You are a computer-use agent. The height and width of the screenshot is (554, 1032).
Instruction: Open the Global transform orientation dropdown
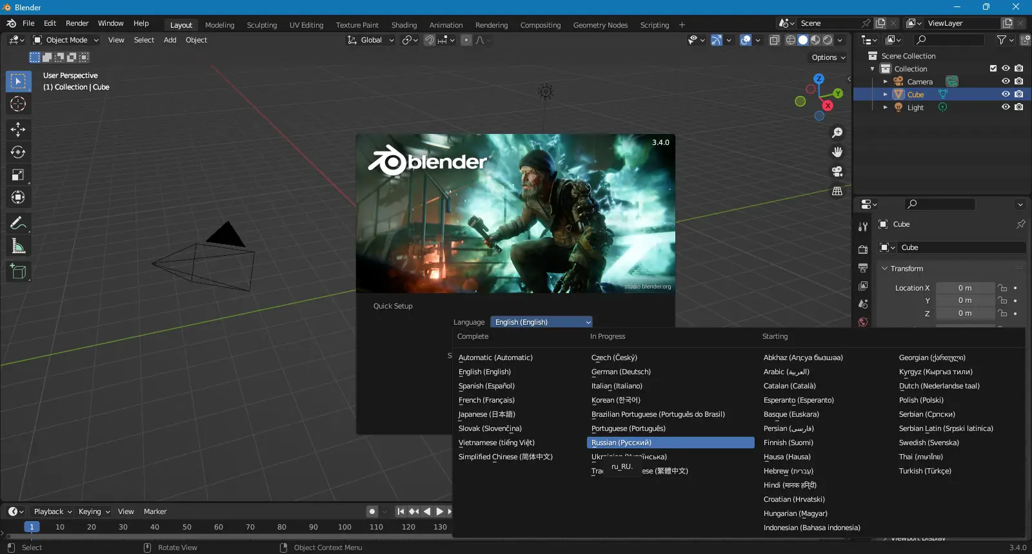pyautogui.click(x=371, y=40)
